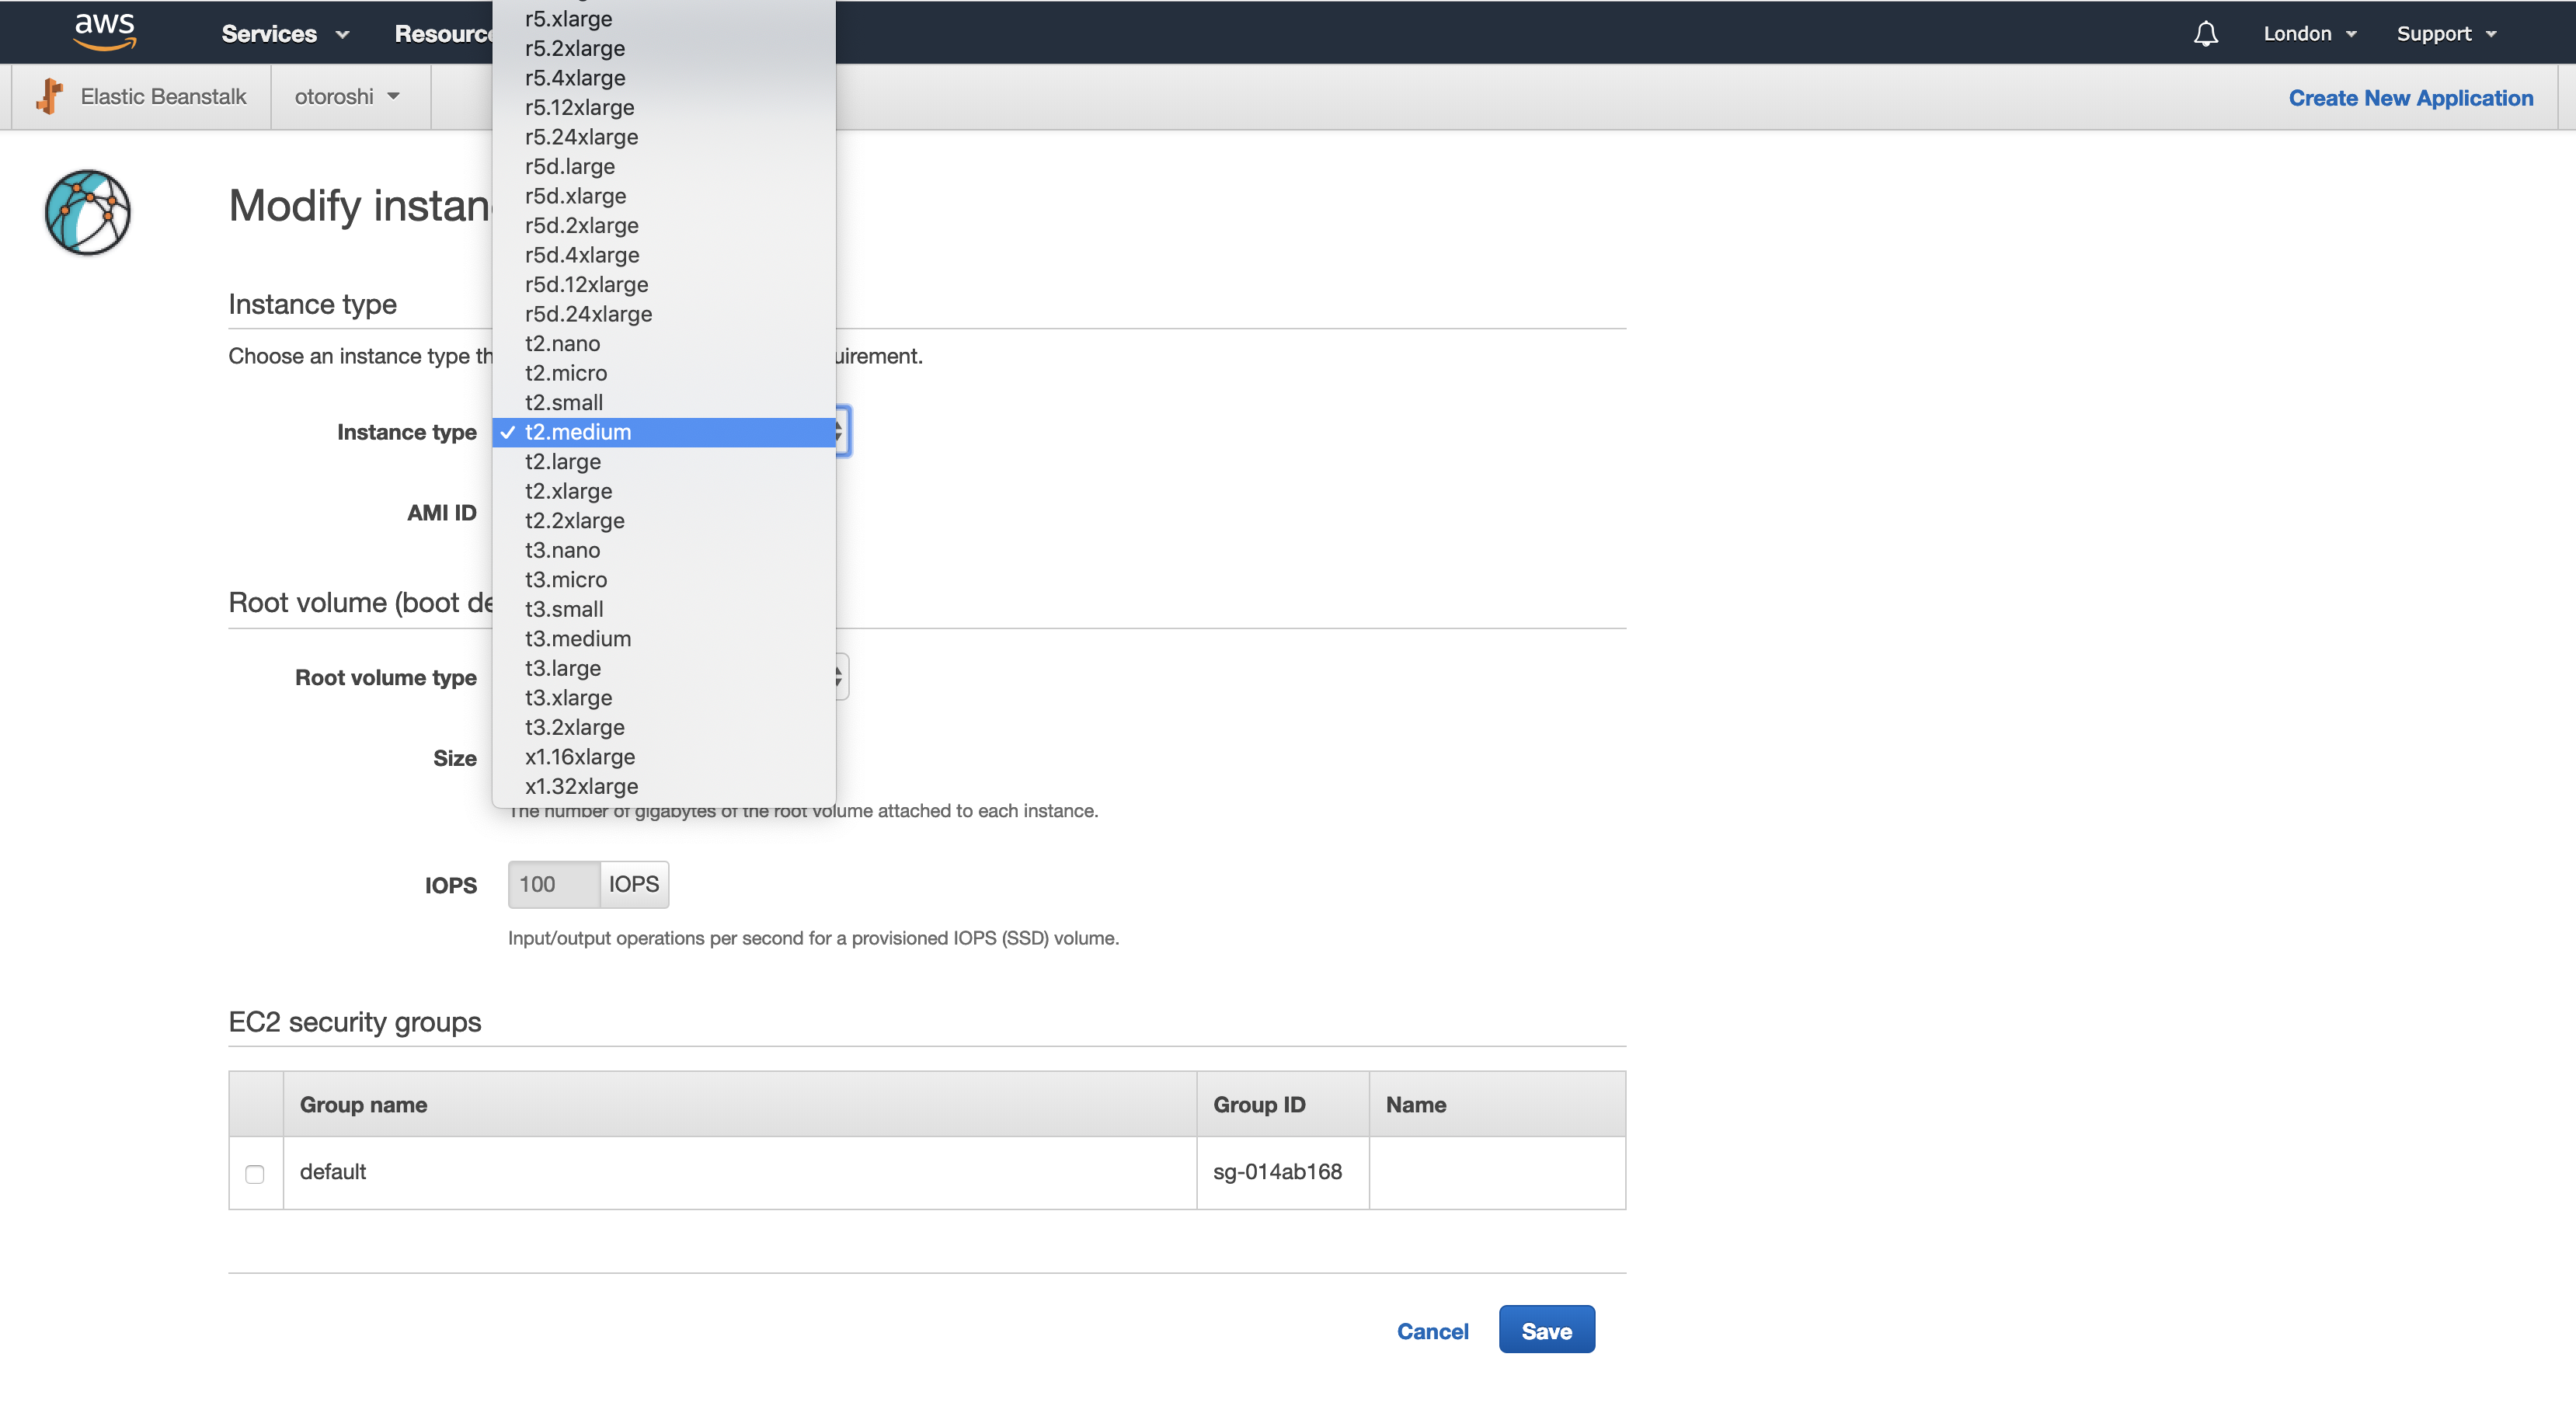Choose t3.medium from instance list
The height and width of the screenshot is (1406, 2576).
click(578, 638)
